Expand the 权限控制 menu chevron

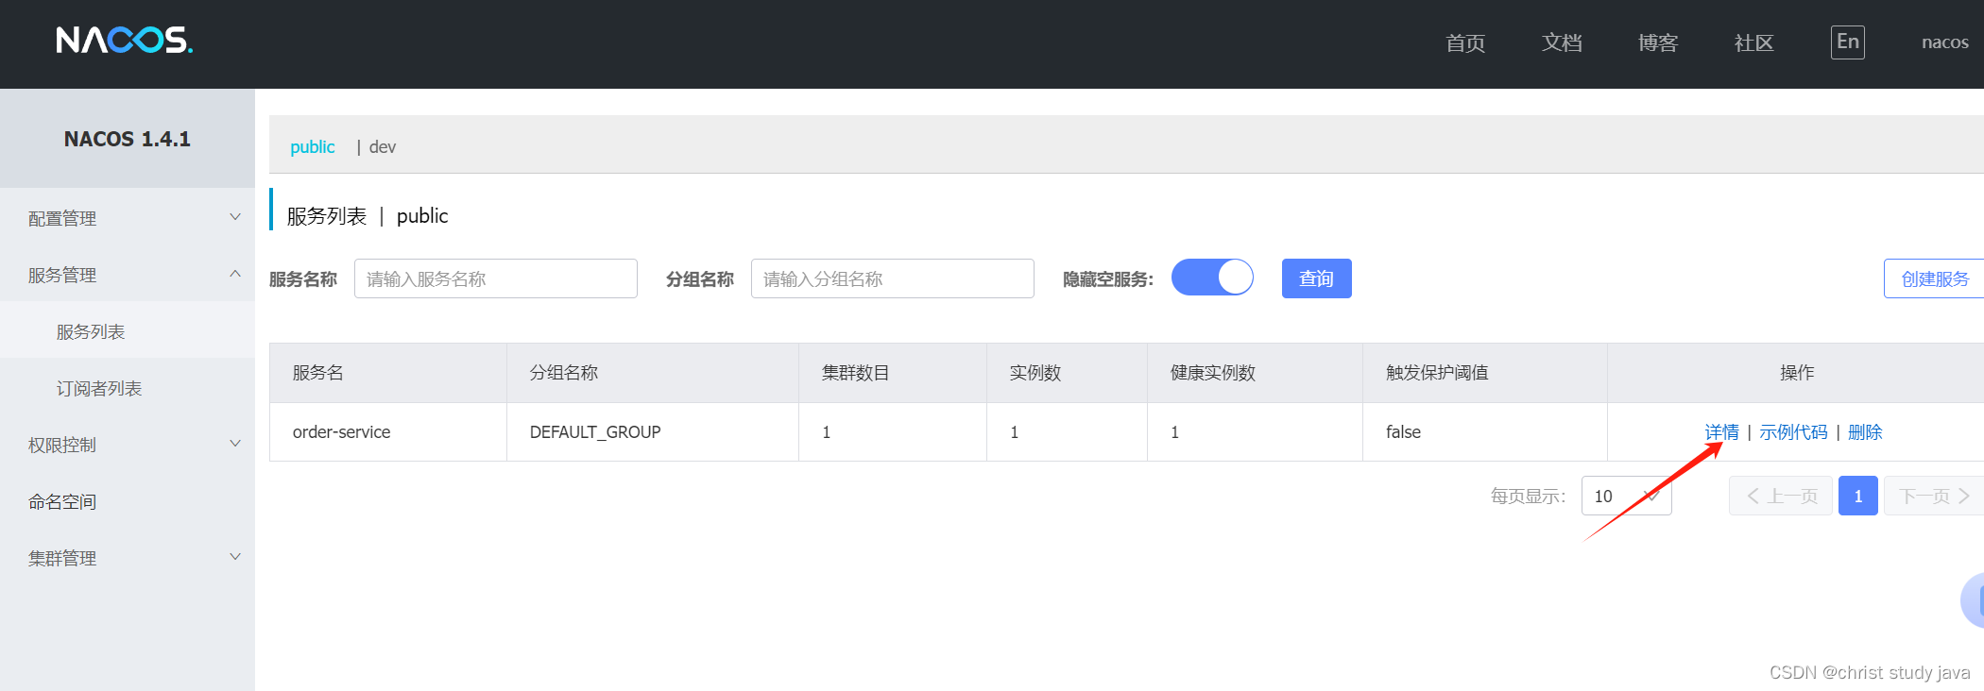(235, 444)
